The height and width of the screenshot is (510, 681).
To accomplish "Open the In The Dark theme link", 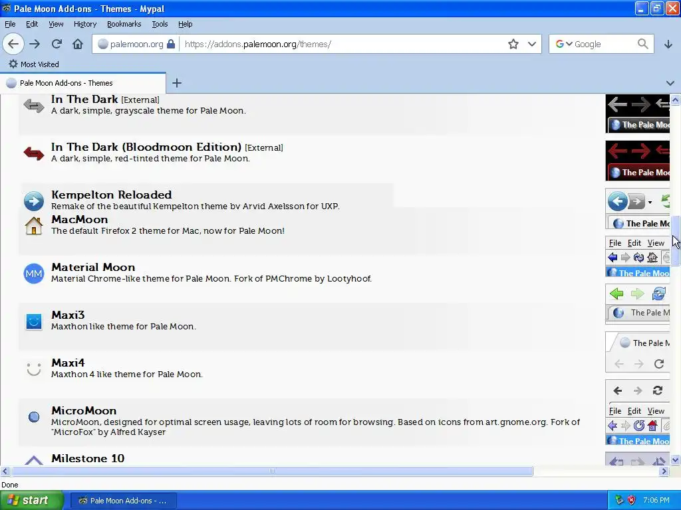I will [x=84, y=100].
